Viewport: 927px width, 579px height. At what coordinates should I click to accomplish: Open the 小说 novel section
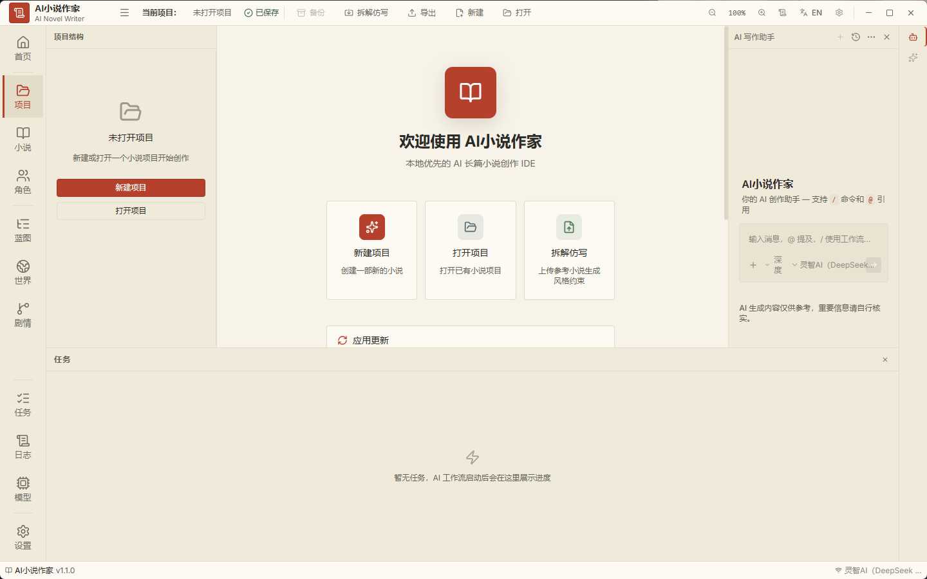pos(23,139)
